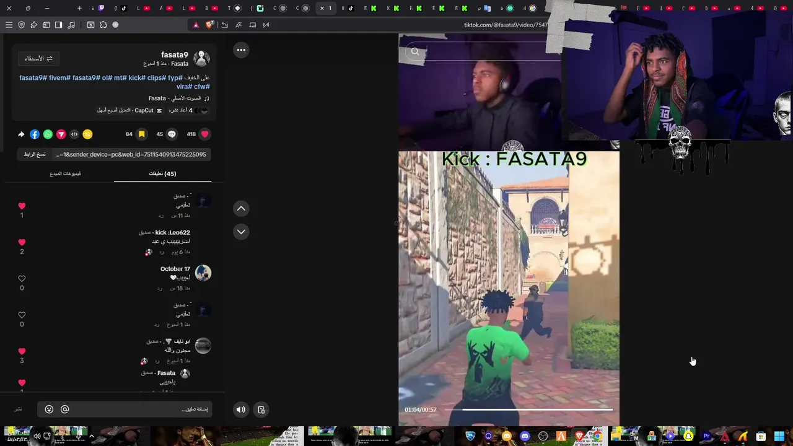Like the video with the heart button (418)
Viewport: 793px width, 446px height.
pyautogui.click(x=204, y=134)
